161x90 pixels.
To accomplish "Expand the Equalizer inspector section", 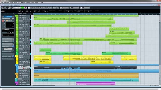I will 8,54.
